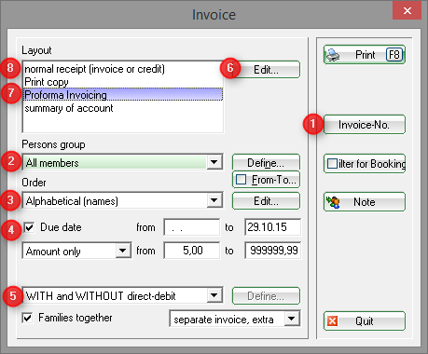The width and height of the screenshot is (428, 354).
Task: Select normal receipt (invoice or credit) layout
Action: 95,69
